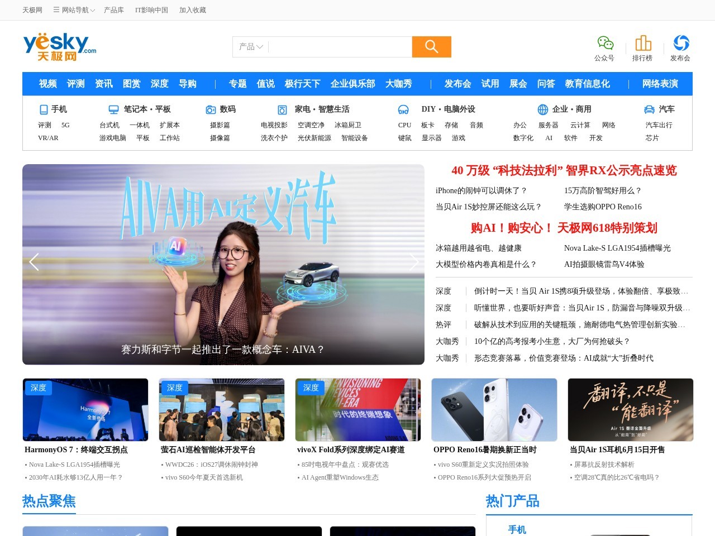This screenshot has height=536, width=715.
Task: Open 冰箱越用越省电、越健康 article
Action: [x=479, y=248]
